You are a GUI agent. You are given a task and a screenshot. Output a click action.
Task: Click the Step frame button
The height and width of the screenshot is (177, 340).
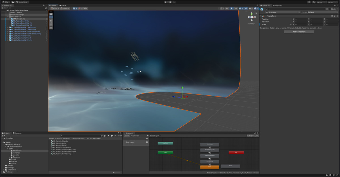pyautogui.click(x=174, y=2)
